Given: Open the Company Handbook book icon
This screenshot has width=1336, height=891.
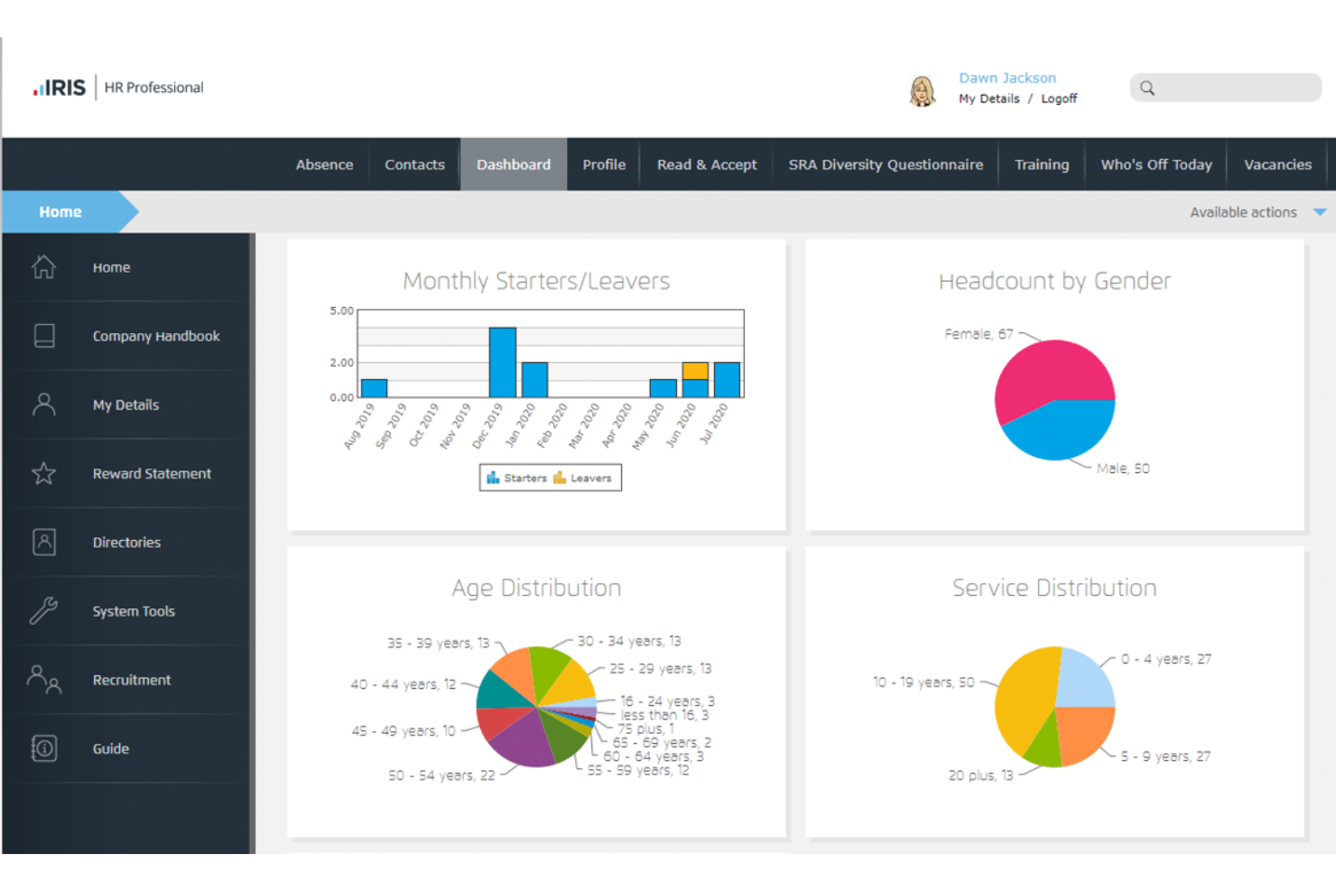Looking at the screenshot, I should [x=43, y=335].
